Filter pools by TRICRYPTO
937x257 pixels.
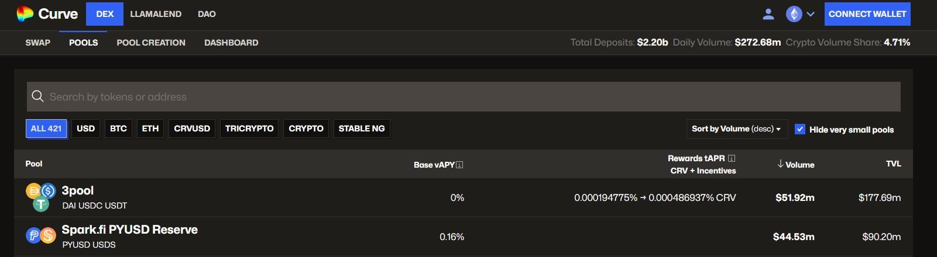(249, 128)
